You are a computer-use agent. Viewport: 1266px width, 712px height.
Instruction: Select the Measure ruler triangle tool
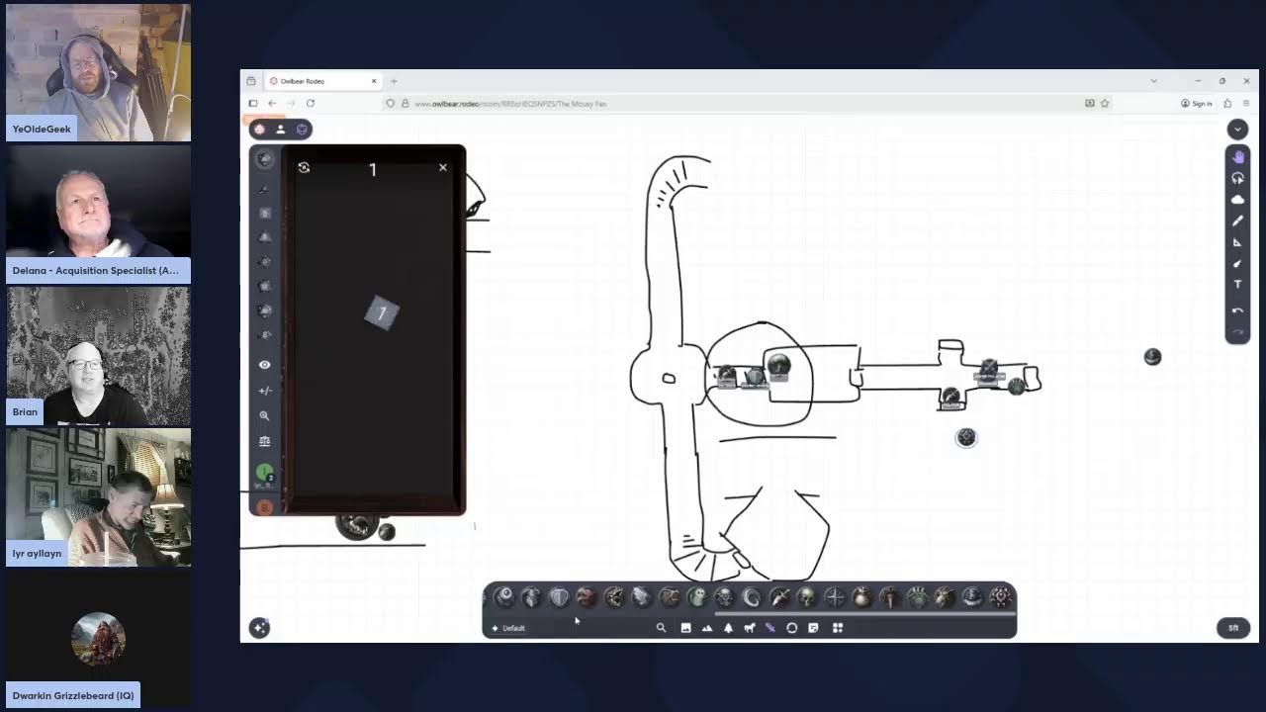pyautogui.click(x=1237, y=242)
